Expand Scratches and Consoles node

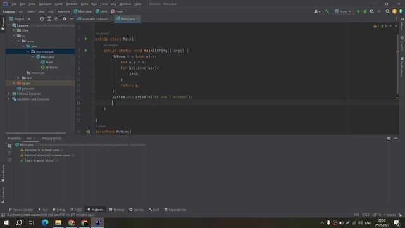(9, 99)
